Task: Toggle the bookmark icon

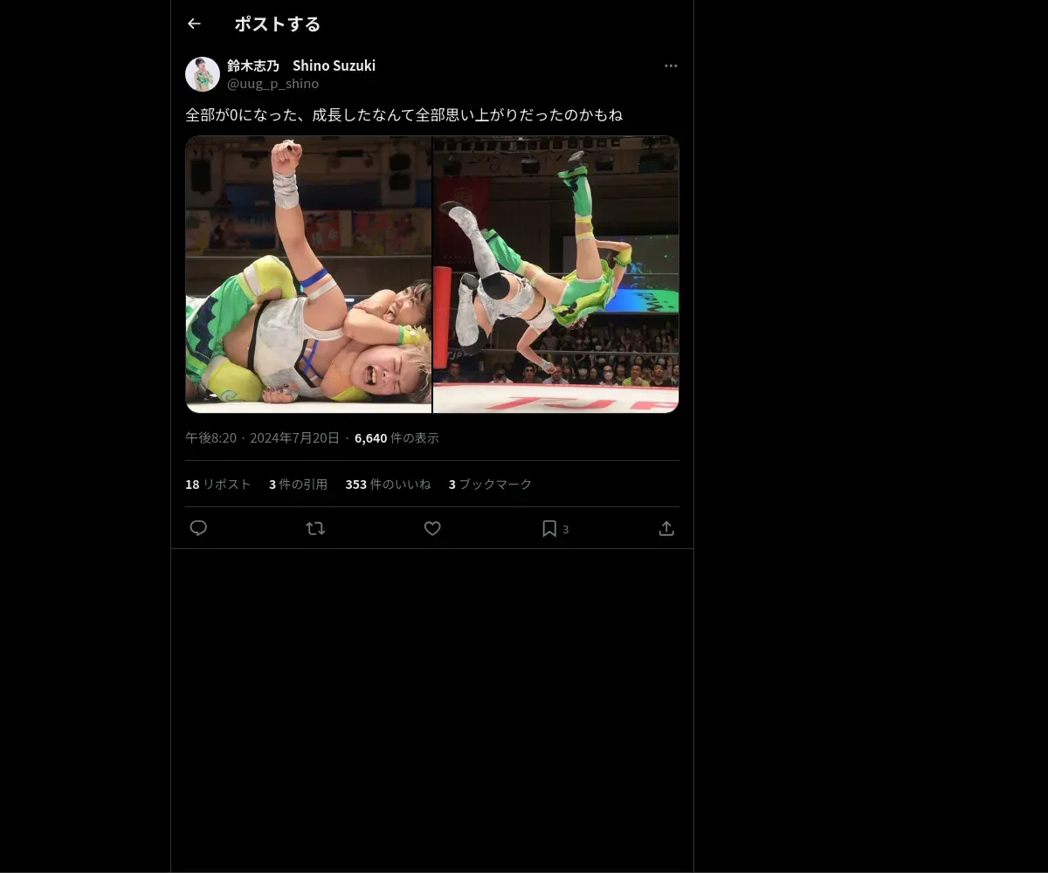Action: [x=549, y=528]
